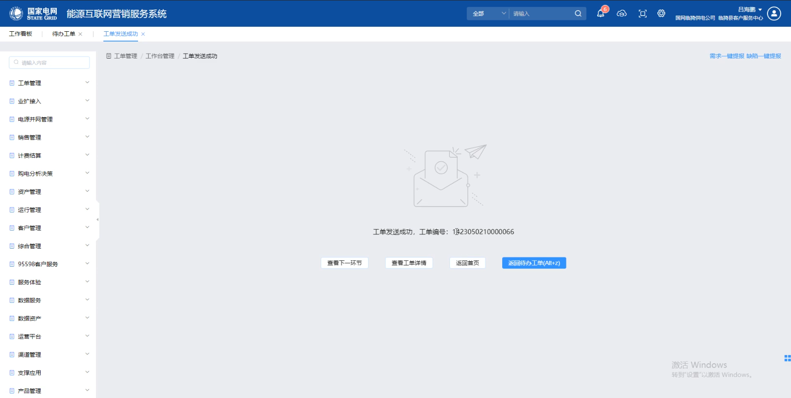The width and height of the screenshot is (791, 398).
Task: Open the settings gear icon
Action: click(x=661, y=14)
